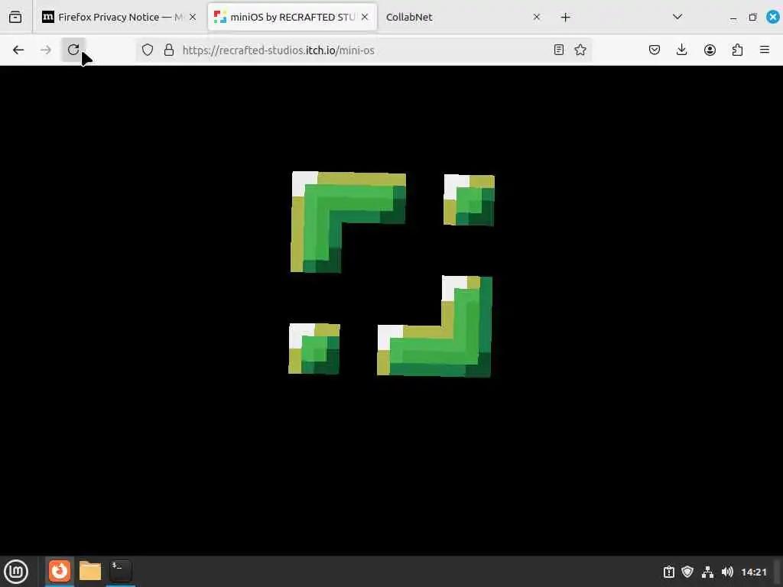The image size is (783, 587).
Task: Open the Firefox application menu
Action: pyautogui.click(x=765, y=50)
